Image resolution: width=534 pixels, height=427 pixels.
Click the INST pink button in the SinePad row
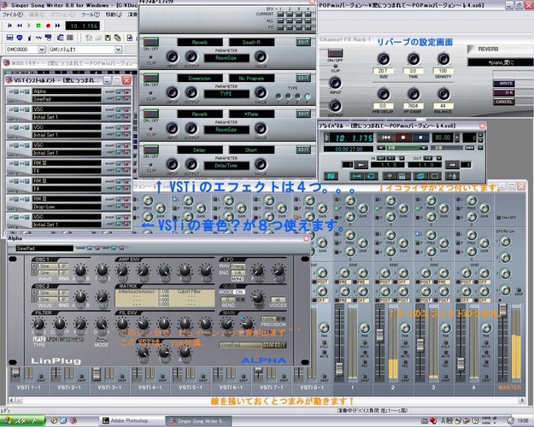(x=126, y=99)
